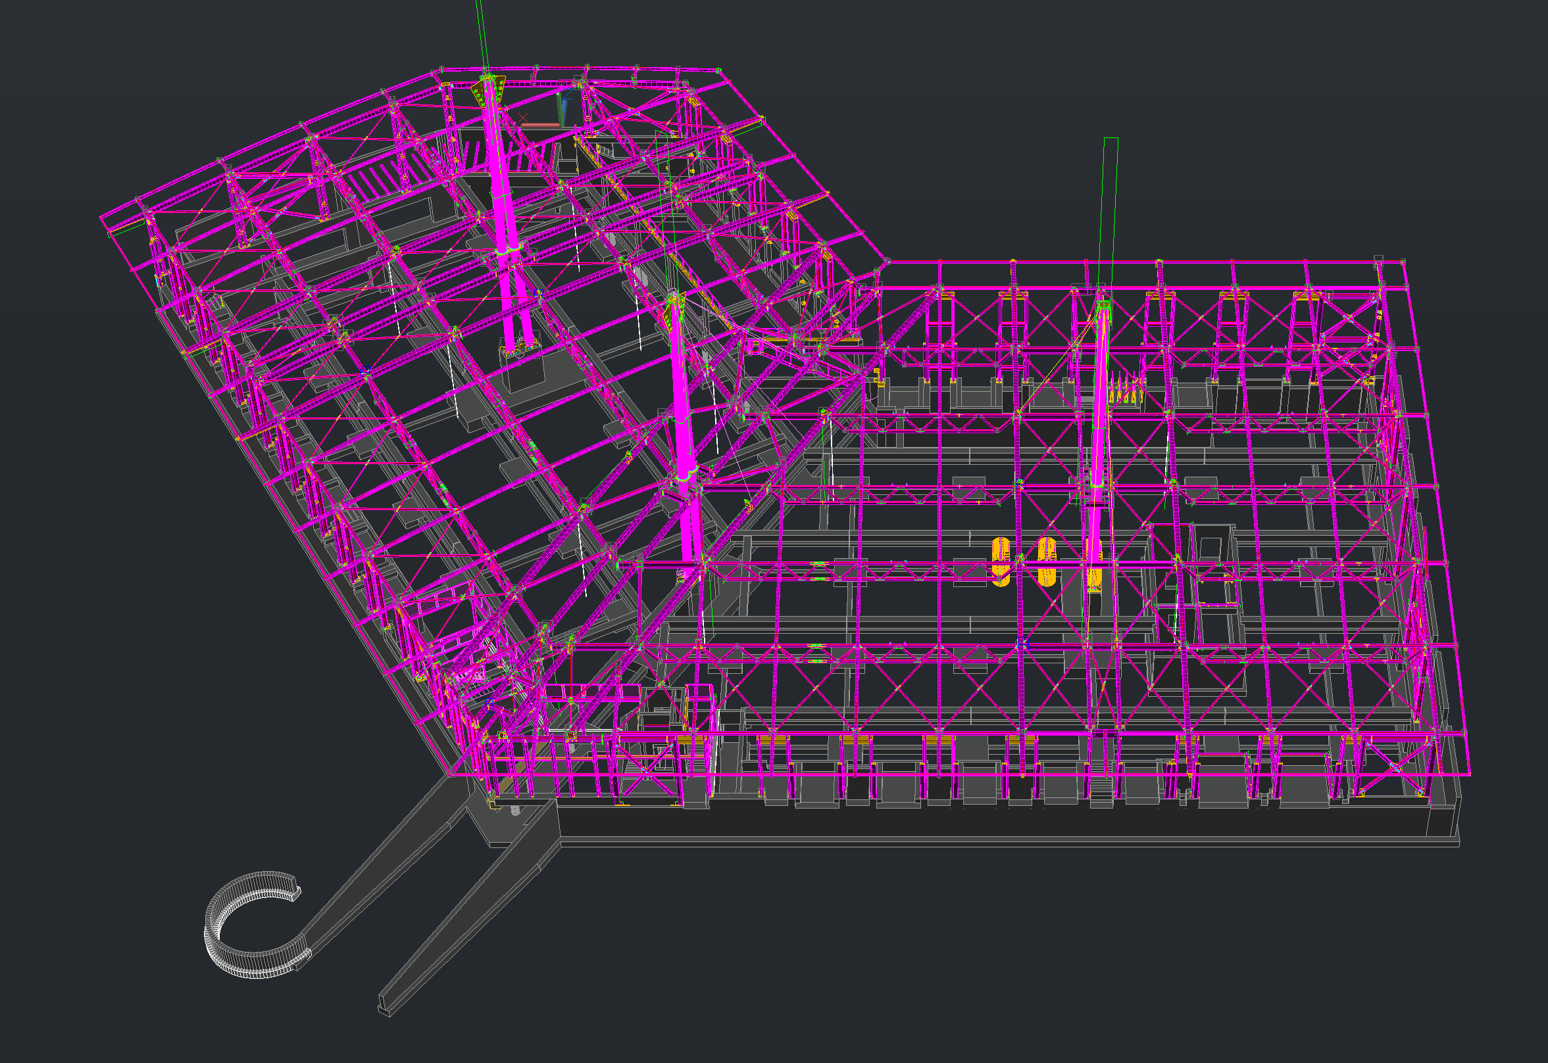
Task: Click the blue Z axis of the UCS icon
Action: click(x=565, y=110)
